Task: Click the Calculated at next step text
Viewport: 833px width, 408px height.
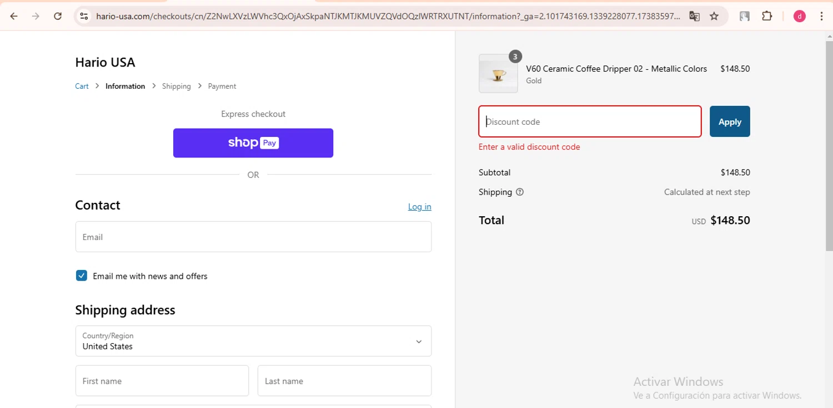Action: coord(707,192)
